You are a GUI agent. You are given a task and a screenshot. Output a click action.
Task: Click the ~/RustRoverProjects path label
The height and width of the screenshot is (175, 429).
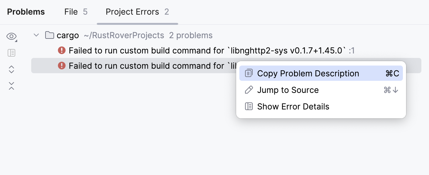click(124, 35)
